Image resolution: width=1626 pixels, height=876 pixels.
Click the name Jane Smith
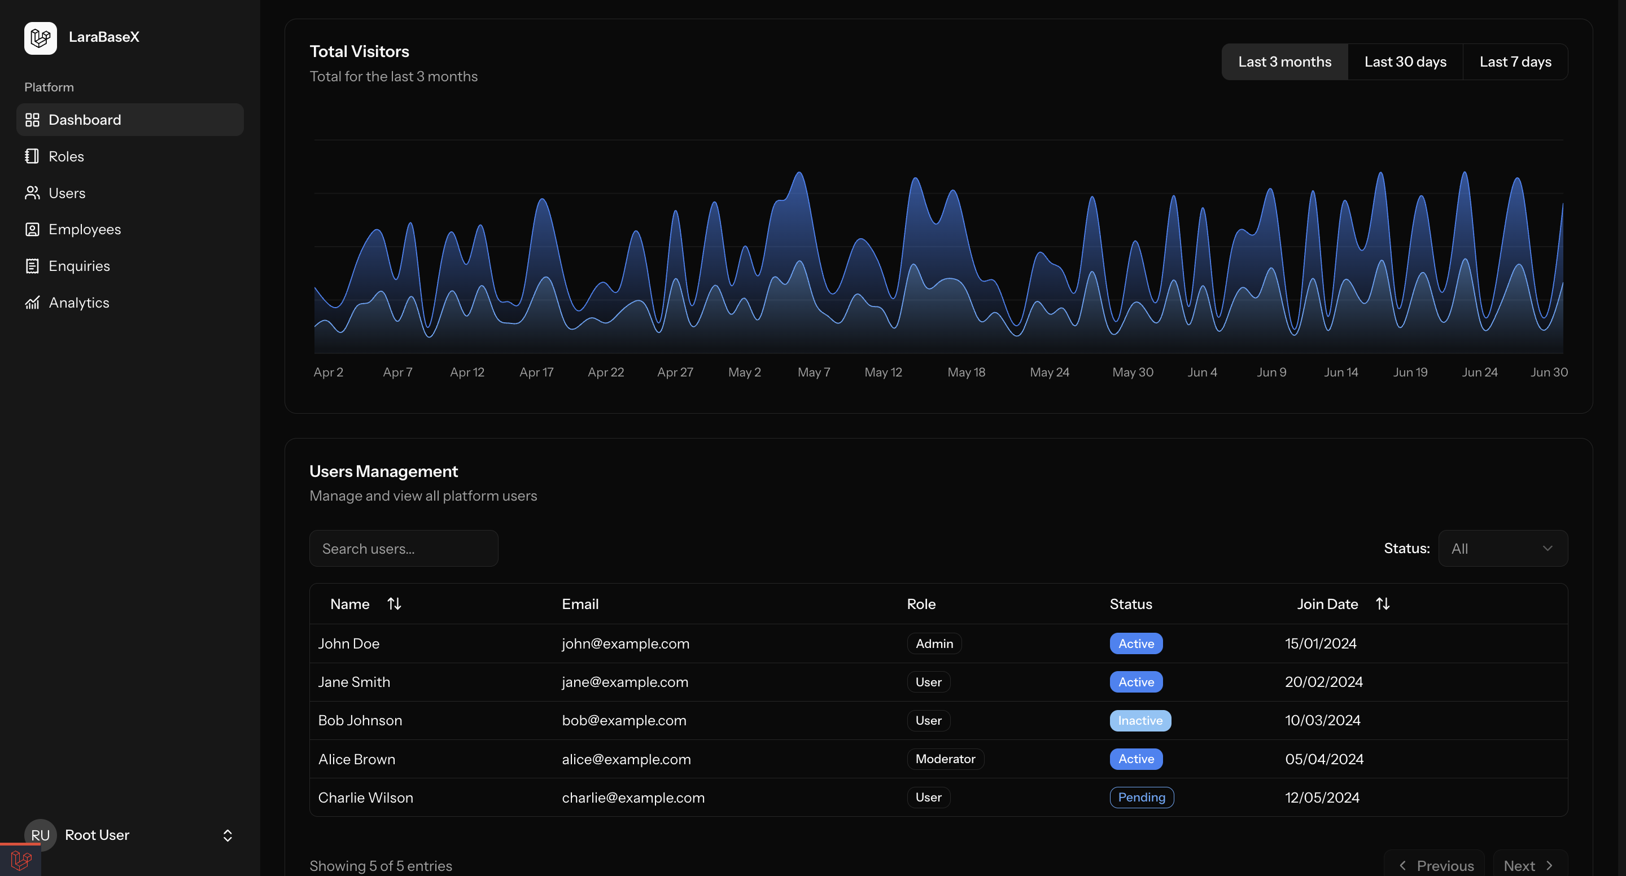(354, 682)
